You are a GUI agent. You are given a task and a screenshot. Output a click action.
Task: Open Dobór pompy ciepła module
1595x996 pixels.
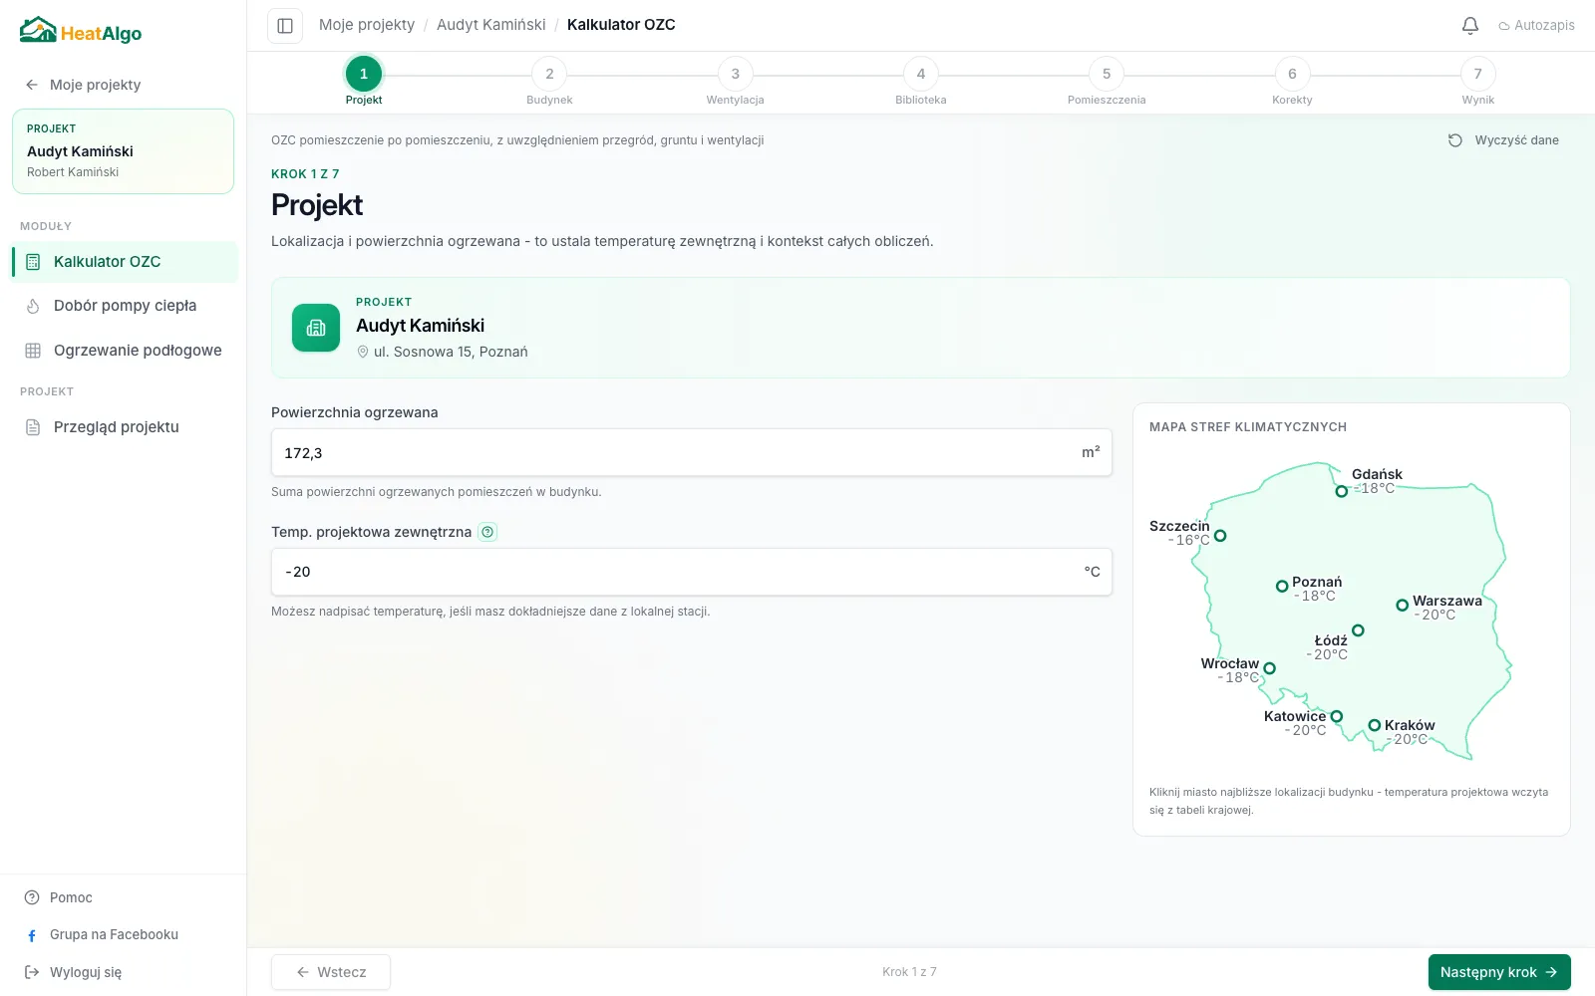[125, 306]
